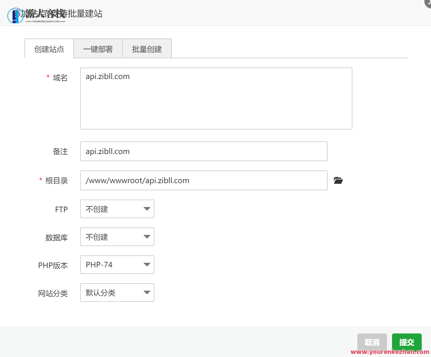Open the 数据库 creation dropdown
431x357 pixels.
117,237
